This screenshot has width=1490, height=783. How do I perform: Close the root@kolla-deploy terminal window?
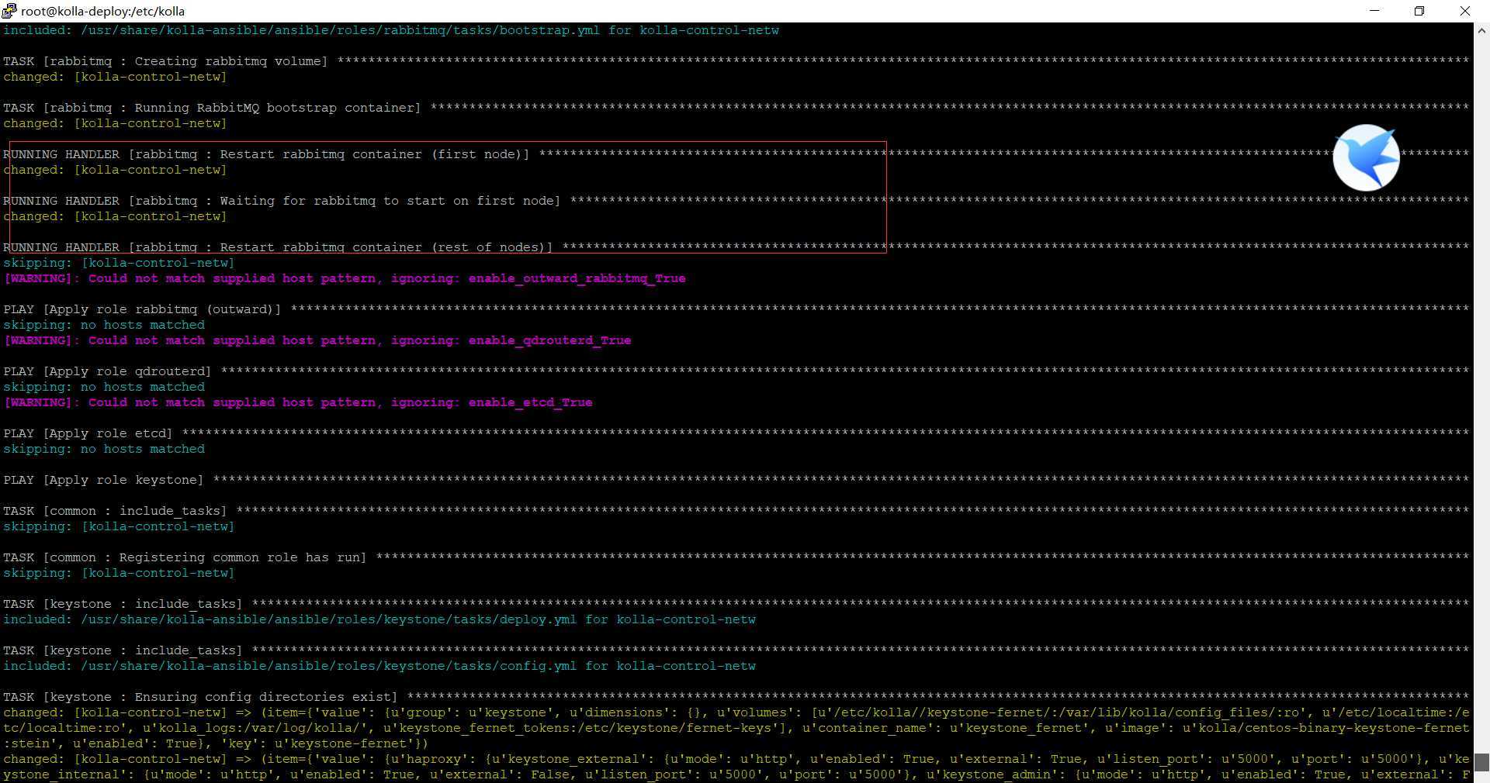pyautogui.click(x=1465, y=11)
